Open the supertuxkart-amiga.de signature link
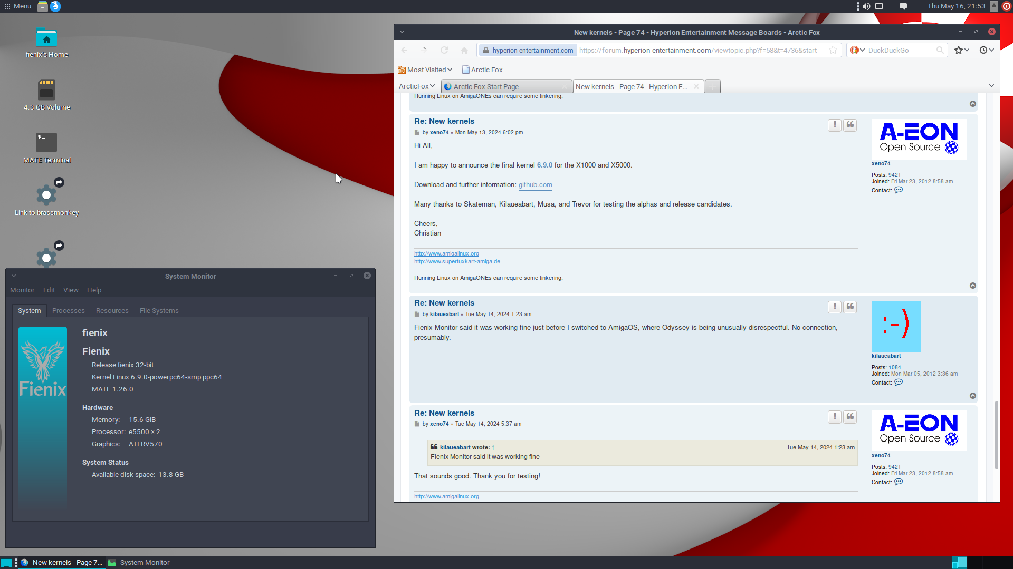Viewport: 1013px width, 569px height. coord(457,261)
